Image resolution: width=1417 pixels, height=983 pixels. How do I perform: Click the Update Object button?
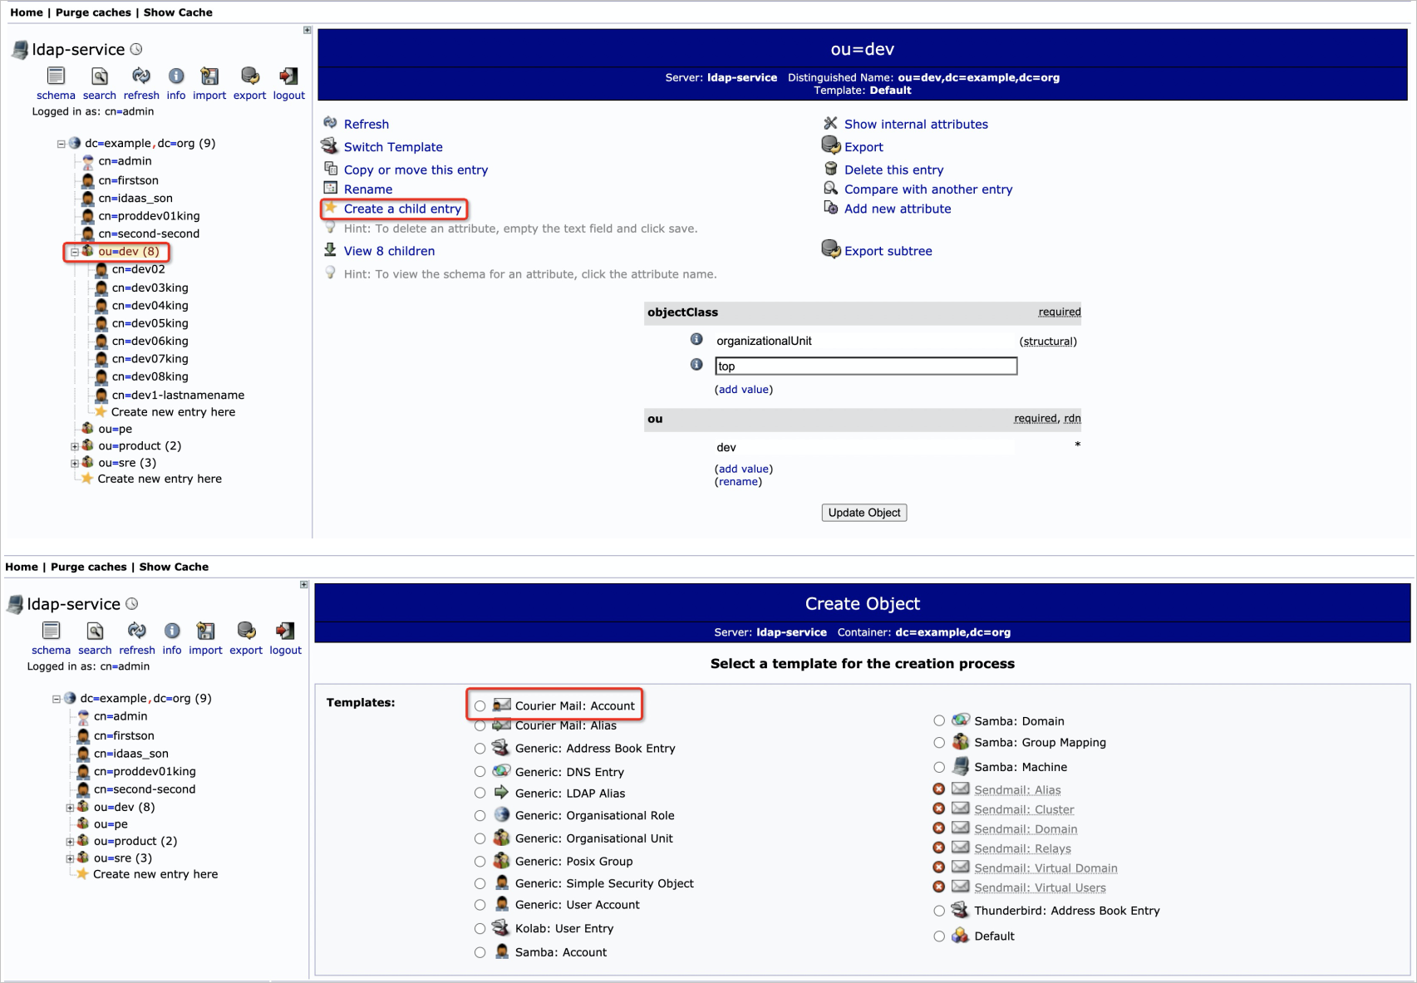point(864,513)
